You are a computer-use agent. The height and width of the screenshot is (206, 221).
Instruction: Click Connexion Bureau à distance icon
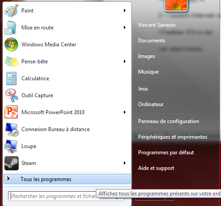click(x=12, y=129)
